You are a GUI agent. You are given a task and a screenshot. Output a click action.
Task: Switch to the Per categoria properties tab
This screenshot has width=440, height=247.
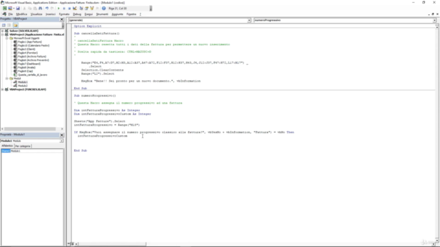[23, 146]
